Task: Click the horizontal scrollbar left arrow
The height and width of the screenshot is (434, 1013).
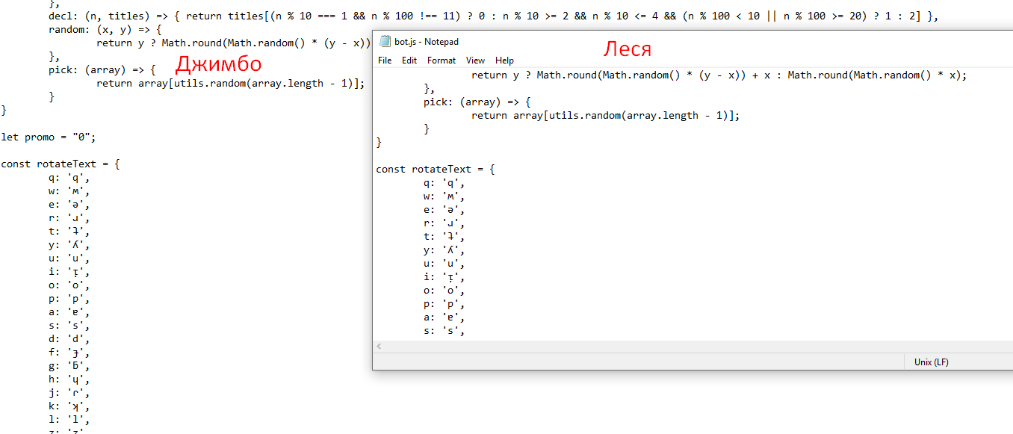Action: (379, 347)
